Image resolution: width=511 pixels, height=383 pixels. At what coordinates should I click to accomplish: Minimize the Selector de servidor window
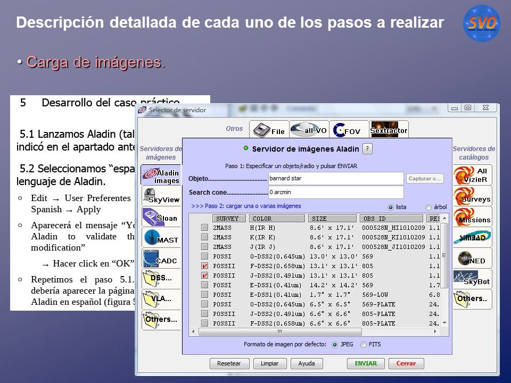click(455, 107)
